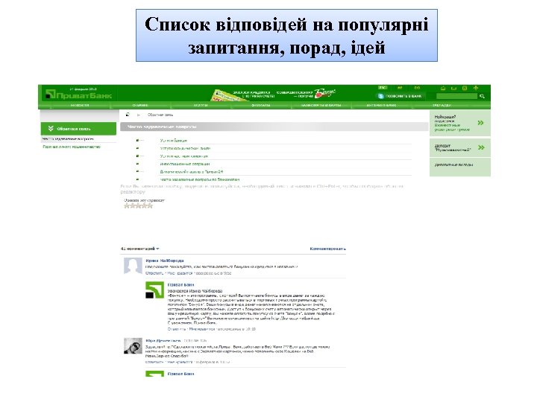The image size is (537, 402).
Task: Open the Услуги item in green nav bar
Action: coord(201,105)
